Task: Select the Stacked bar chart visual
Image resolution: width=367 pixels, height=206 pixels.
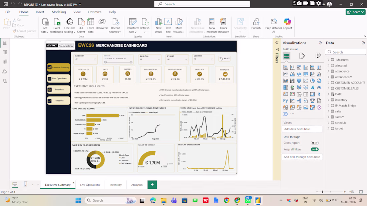Action: (286, 68)
